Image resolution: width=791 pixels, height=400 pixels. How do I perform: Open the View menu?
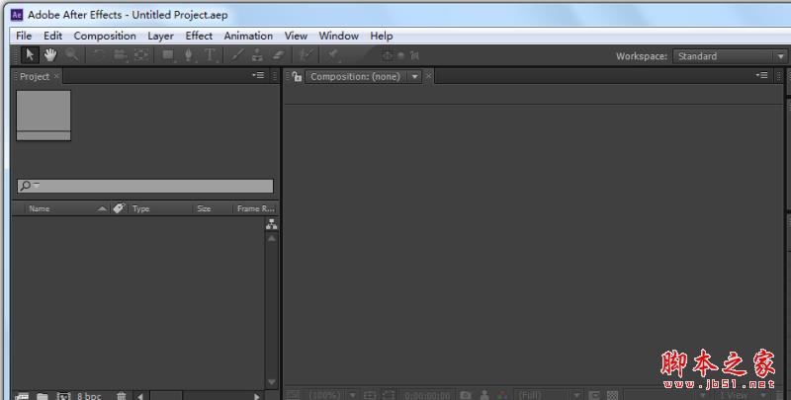(x=296, y=36)
